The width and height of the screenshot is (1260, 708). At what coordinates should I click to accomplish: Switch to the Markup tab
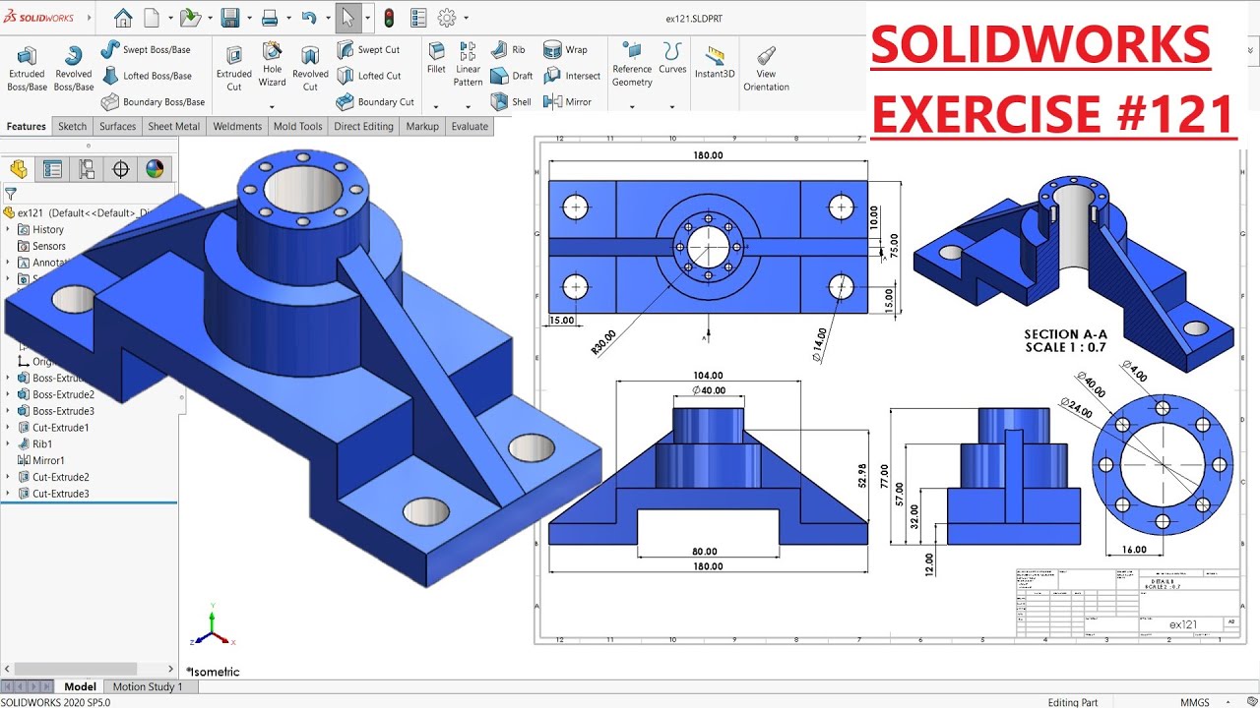coord(422,126)
